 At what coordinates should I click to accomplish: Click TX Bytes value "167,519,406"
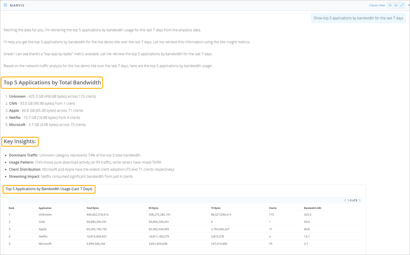(219, 244)
